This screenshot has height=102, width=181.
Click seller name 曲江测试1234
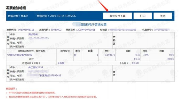tap(36, 67)
